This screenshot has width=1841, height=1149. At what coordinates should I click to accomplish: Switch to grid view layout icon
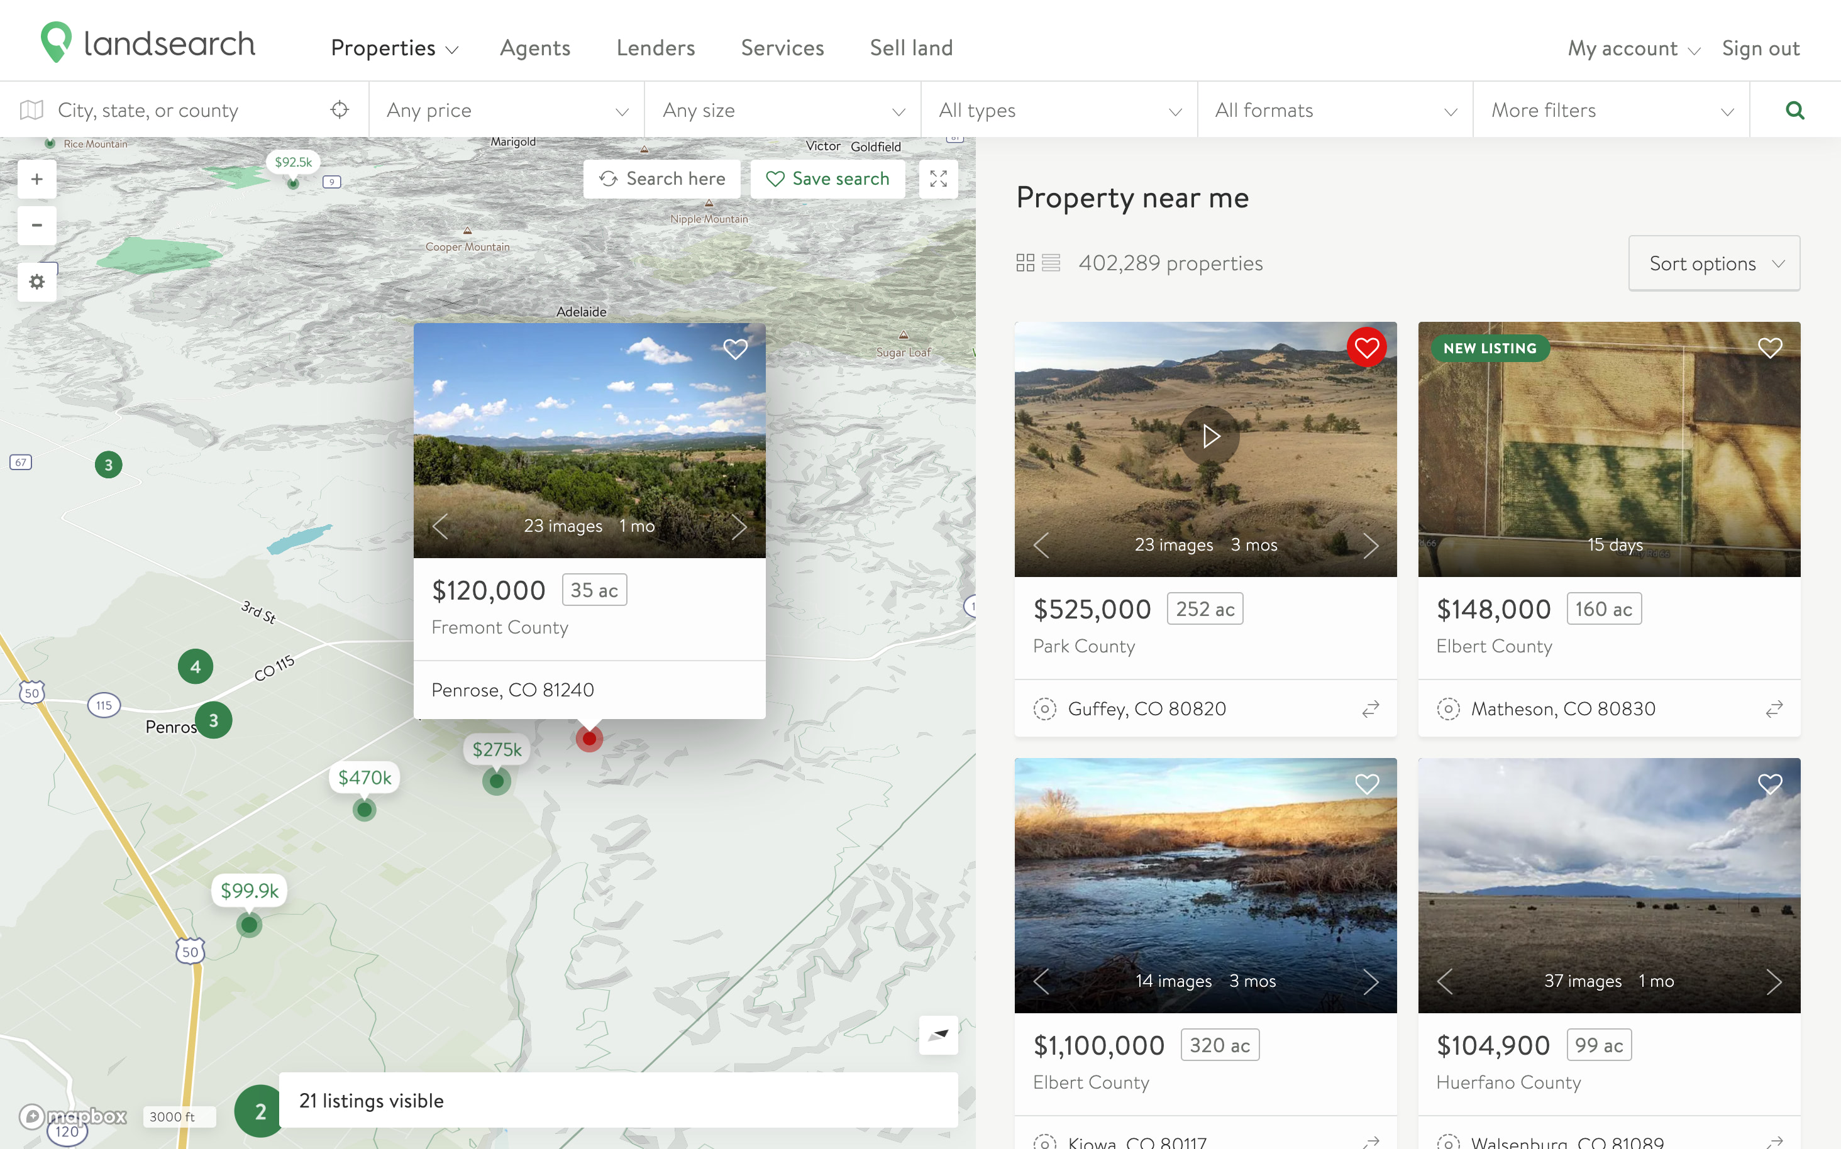[x=1026, y=263]
